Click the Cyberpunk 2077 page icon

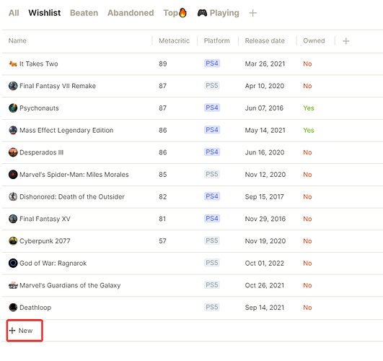pyautogui.click(x=13, y=241)
